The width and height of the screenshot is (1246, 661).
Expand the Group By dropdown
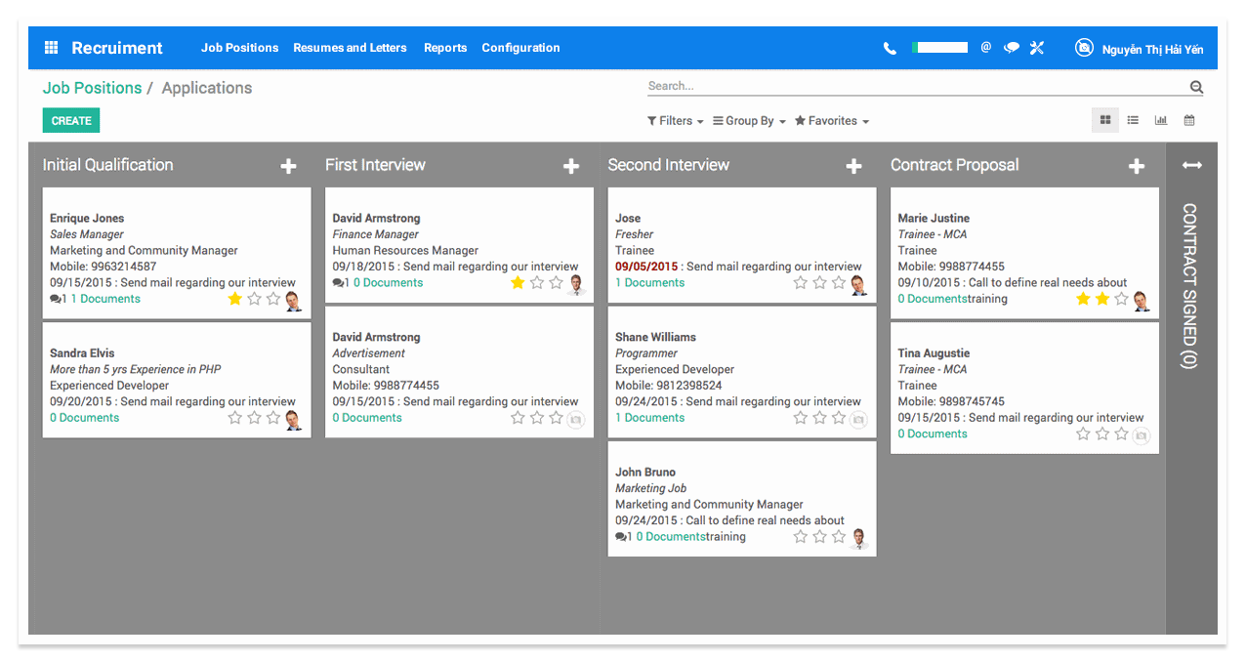[x=748, y=120]
